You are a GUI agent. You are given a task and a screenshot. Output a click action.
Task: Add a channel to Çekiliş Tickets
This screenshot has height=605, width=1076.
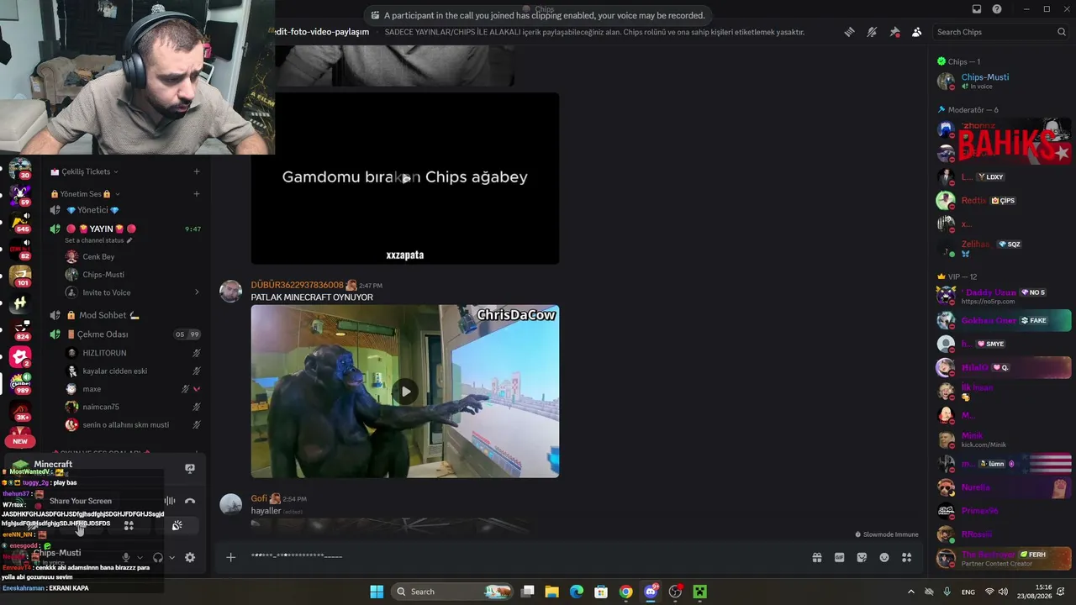pyautogui.click(x=197, y=171)
